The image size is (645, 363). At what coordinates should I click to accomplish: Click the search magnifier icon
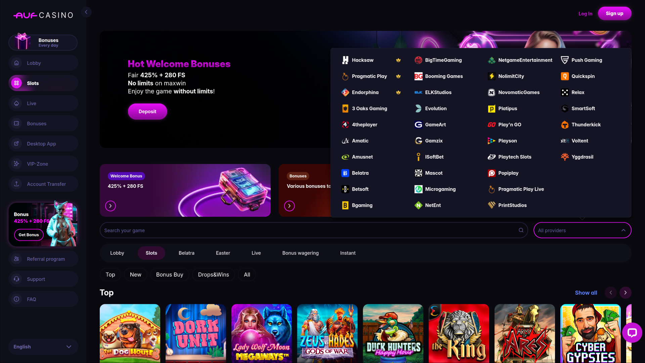pos(521,230)
